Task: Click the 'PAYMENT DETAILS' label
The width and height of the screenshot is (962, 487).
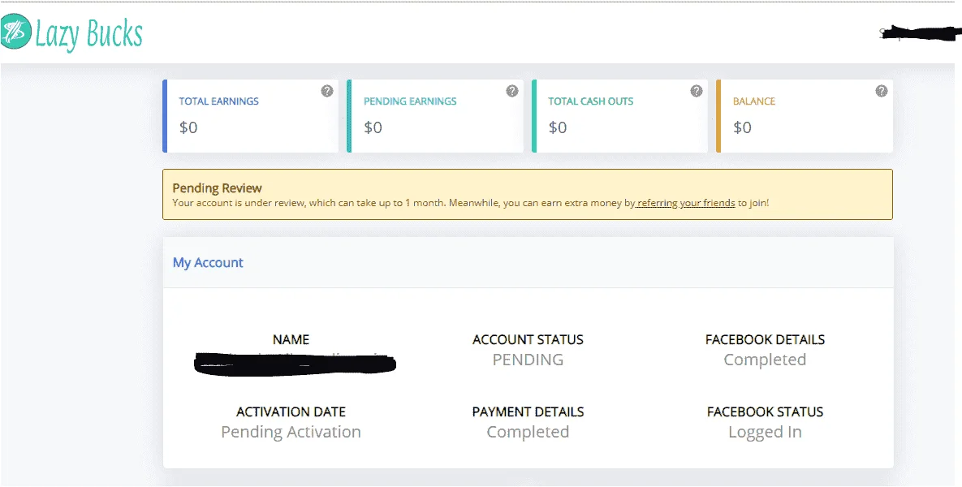Action: 528,412
